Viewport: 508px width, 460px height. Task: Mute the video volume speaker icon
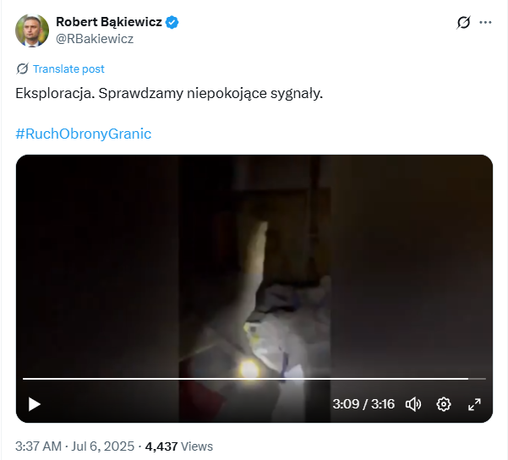(x=413, y=404)
